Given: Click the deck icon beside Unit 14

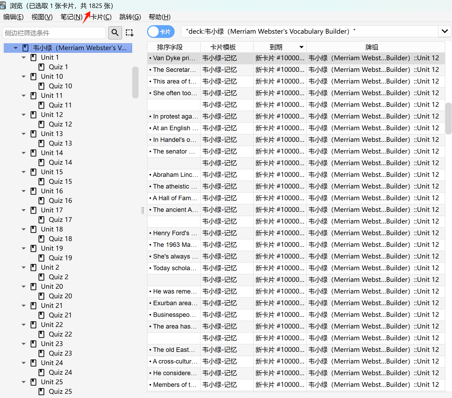Looking at the screenshot, I should (33, 153).
